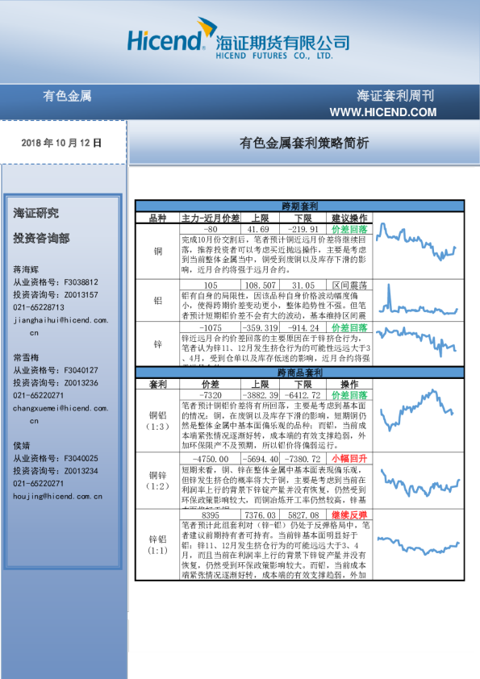
Task: Click the 建议操作 column header
Action: 349,219
